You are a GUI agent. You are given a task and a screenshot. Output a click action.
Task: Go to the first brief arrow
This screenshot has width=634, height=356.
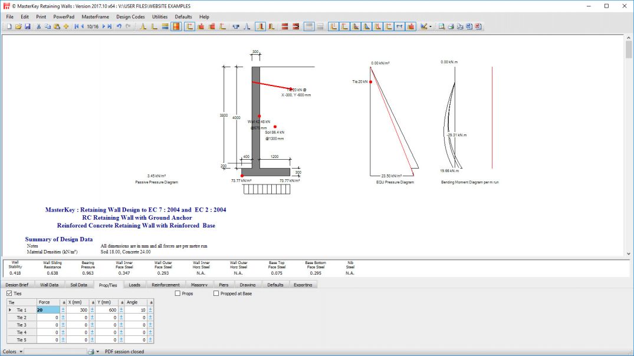tap(77, 27)
